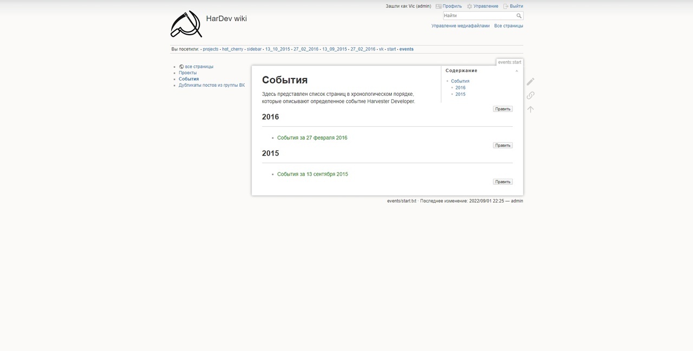Click Править for the 2016 section
Screen dimensions: 693x351
502,145
